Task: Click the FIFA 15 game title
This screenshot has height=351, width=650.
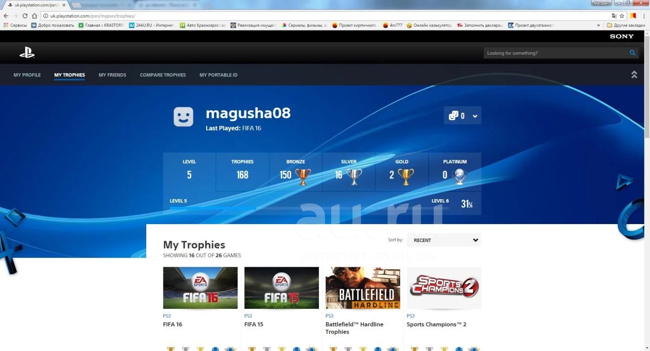Action: click(253, 324)
